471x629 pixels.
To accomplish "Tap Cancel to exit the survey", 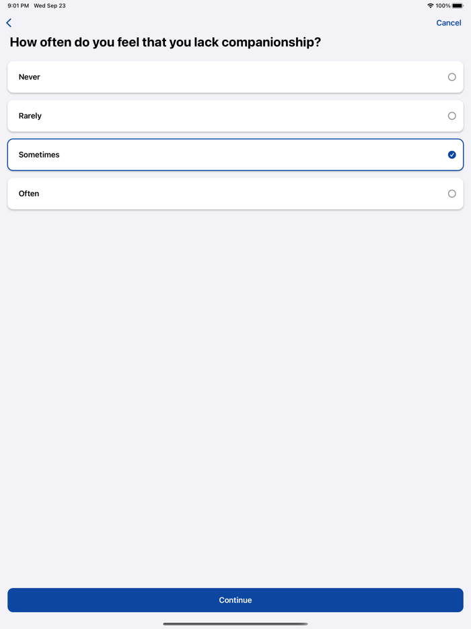I will 448,22.
